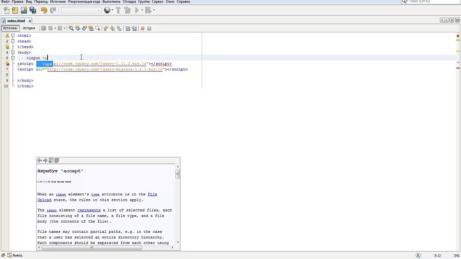Click Previous Bookmark icon
Image resolution: width=461 pixels, height=259 pixels.
[x=106, y=28]
